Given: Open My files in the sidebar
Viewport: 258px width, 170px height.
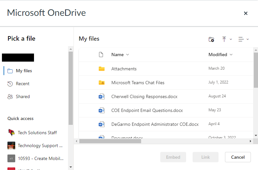Looking at the screenshot, I should coord(24,71).
